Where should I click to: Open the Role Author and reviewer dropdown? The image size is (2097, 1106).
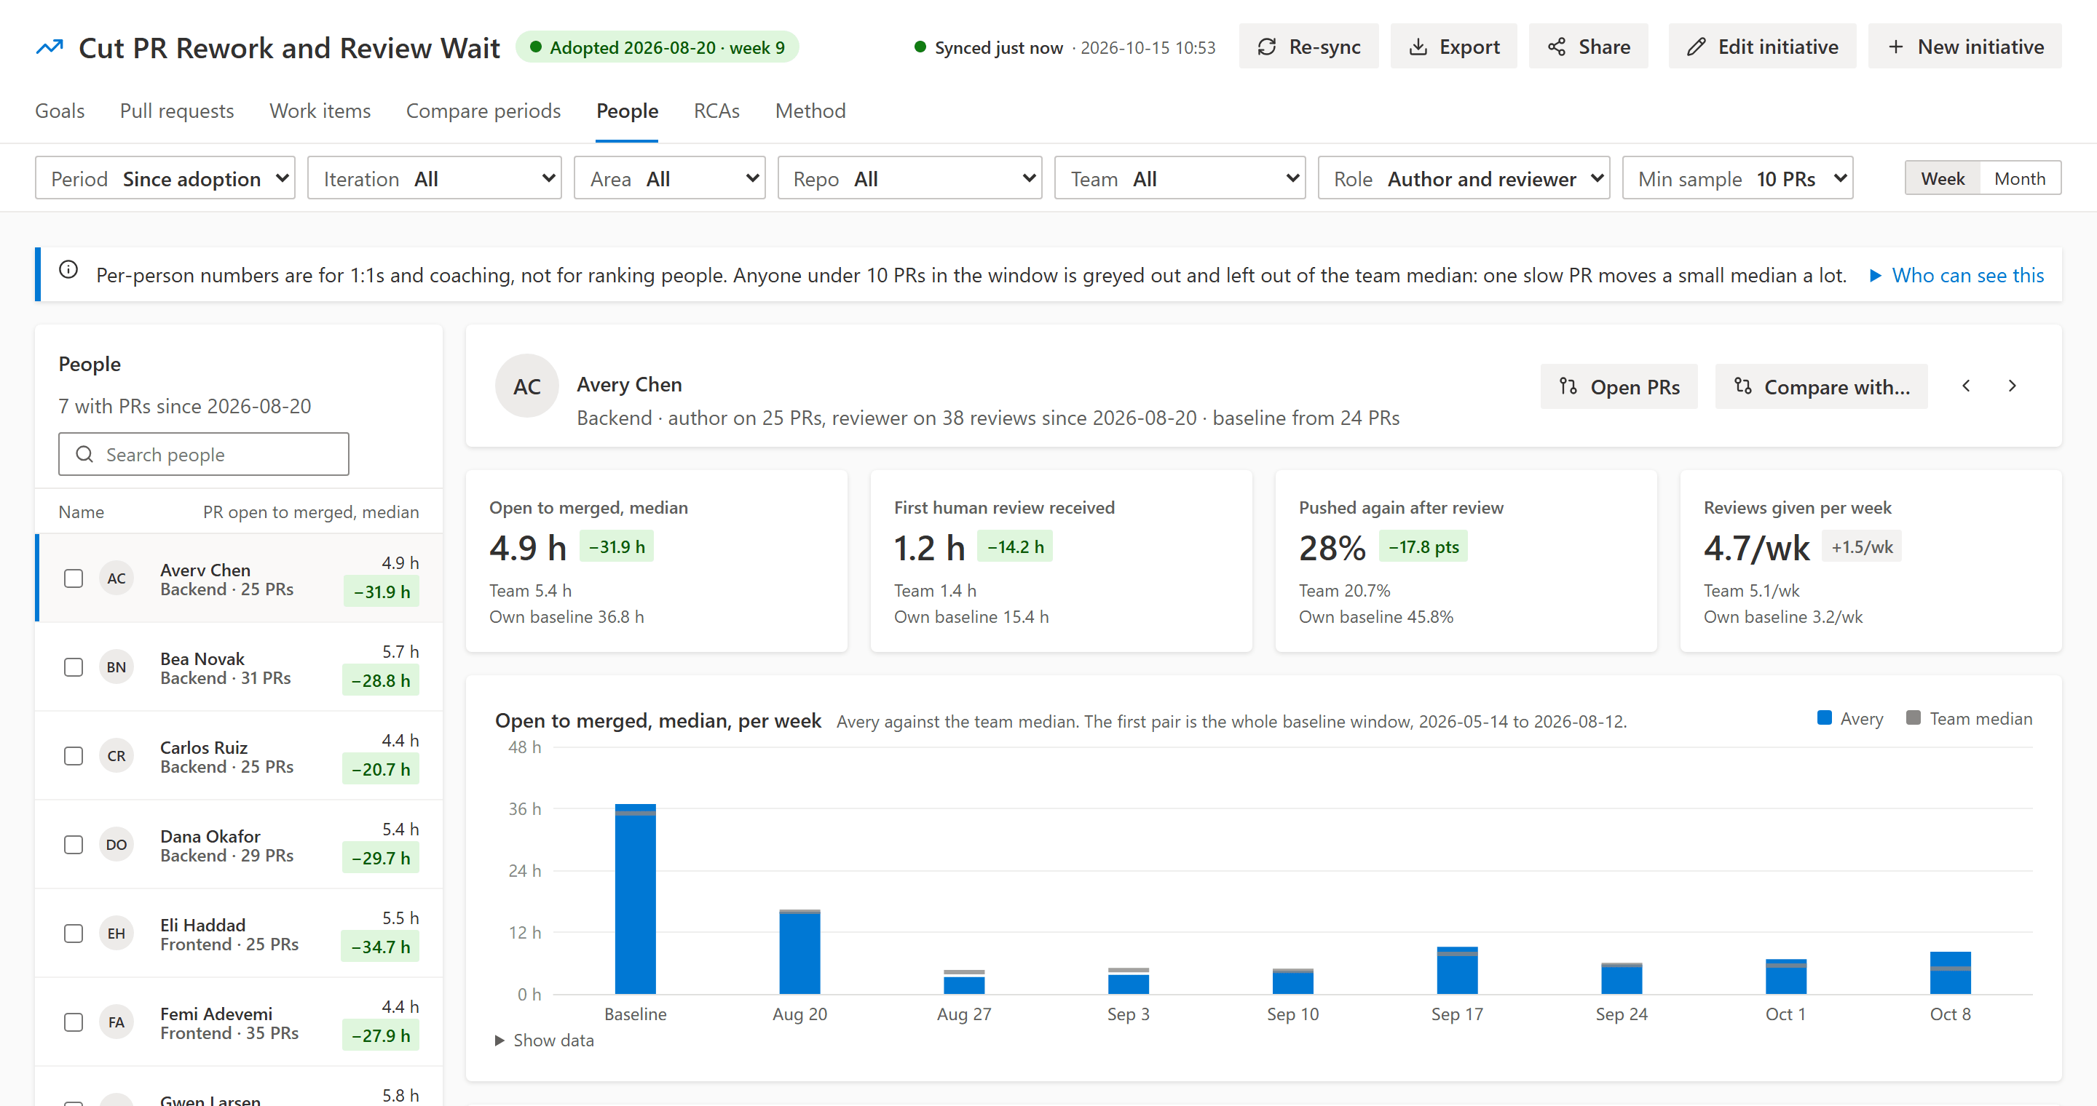pyautogui.click(x=1464, y=178)
